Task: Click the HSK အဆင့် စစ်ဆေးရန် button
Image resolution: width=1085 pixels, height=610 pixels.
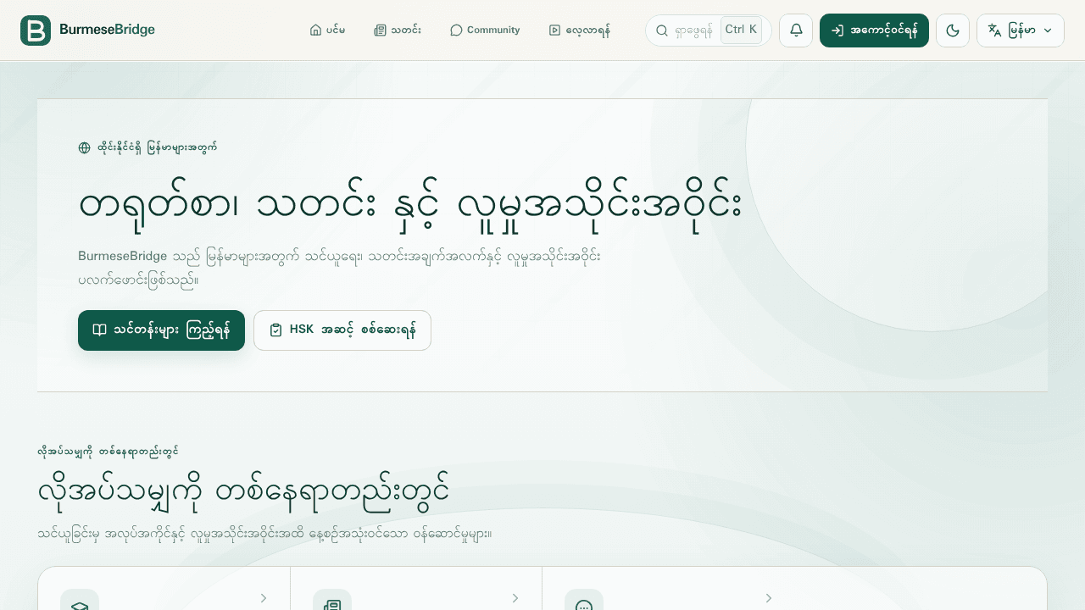Action: pos(342,330)
